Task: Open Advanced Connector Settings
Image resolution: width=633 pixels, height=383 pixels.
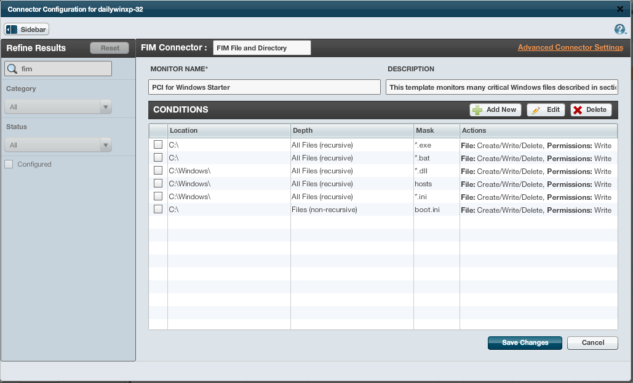Action: (x=570, y=47)
